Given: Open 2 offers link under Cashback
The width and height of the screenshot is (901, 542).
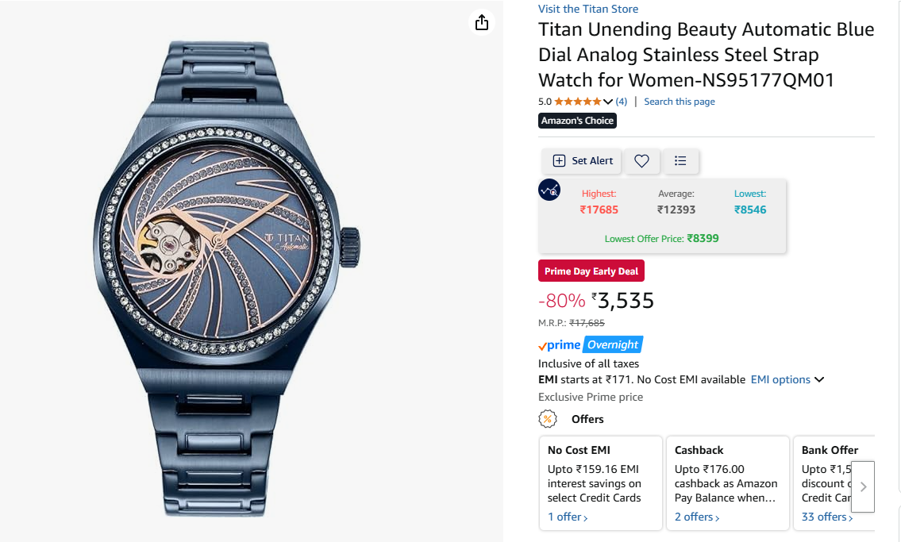Looking at the screenshot, I should click(697, 517).
